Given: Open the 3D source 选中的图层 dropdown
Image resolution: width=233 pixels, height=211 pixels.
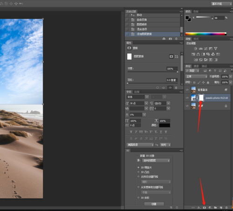Looking at the screenshot, I should click(156, 161).
